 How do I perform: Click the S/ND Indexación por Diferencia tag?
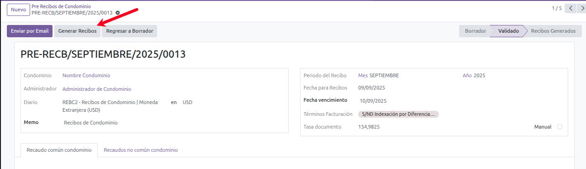click(398, 114)
